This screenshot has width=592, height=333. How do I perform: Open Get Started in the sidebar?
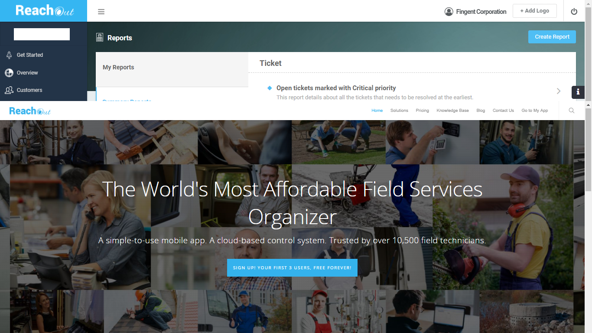coord(30,55)
